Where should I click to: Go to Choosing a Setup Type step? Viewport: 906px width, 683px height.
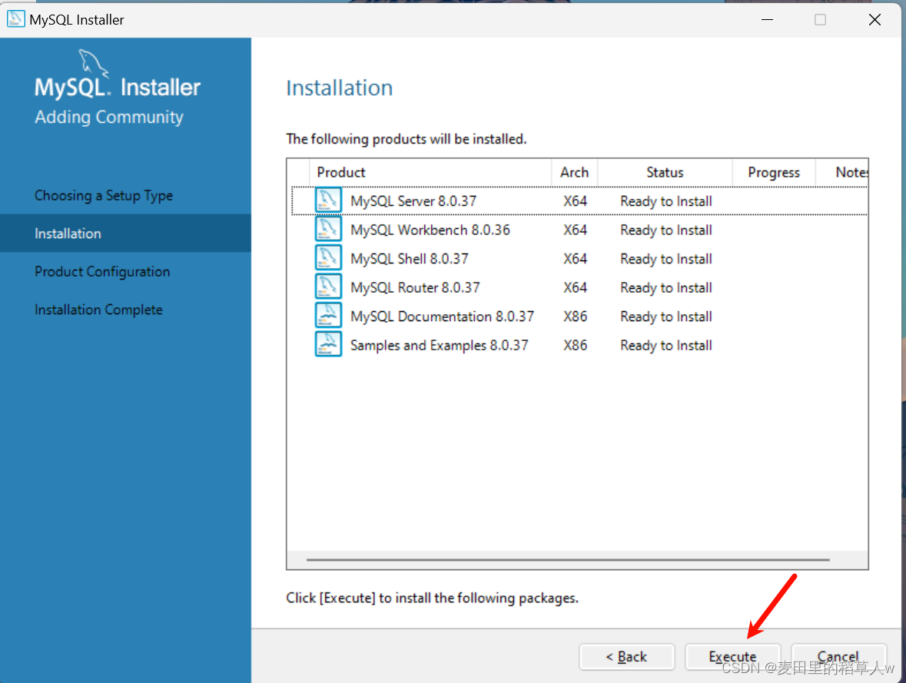104,195
